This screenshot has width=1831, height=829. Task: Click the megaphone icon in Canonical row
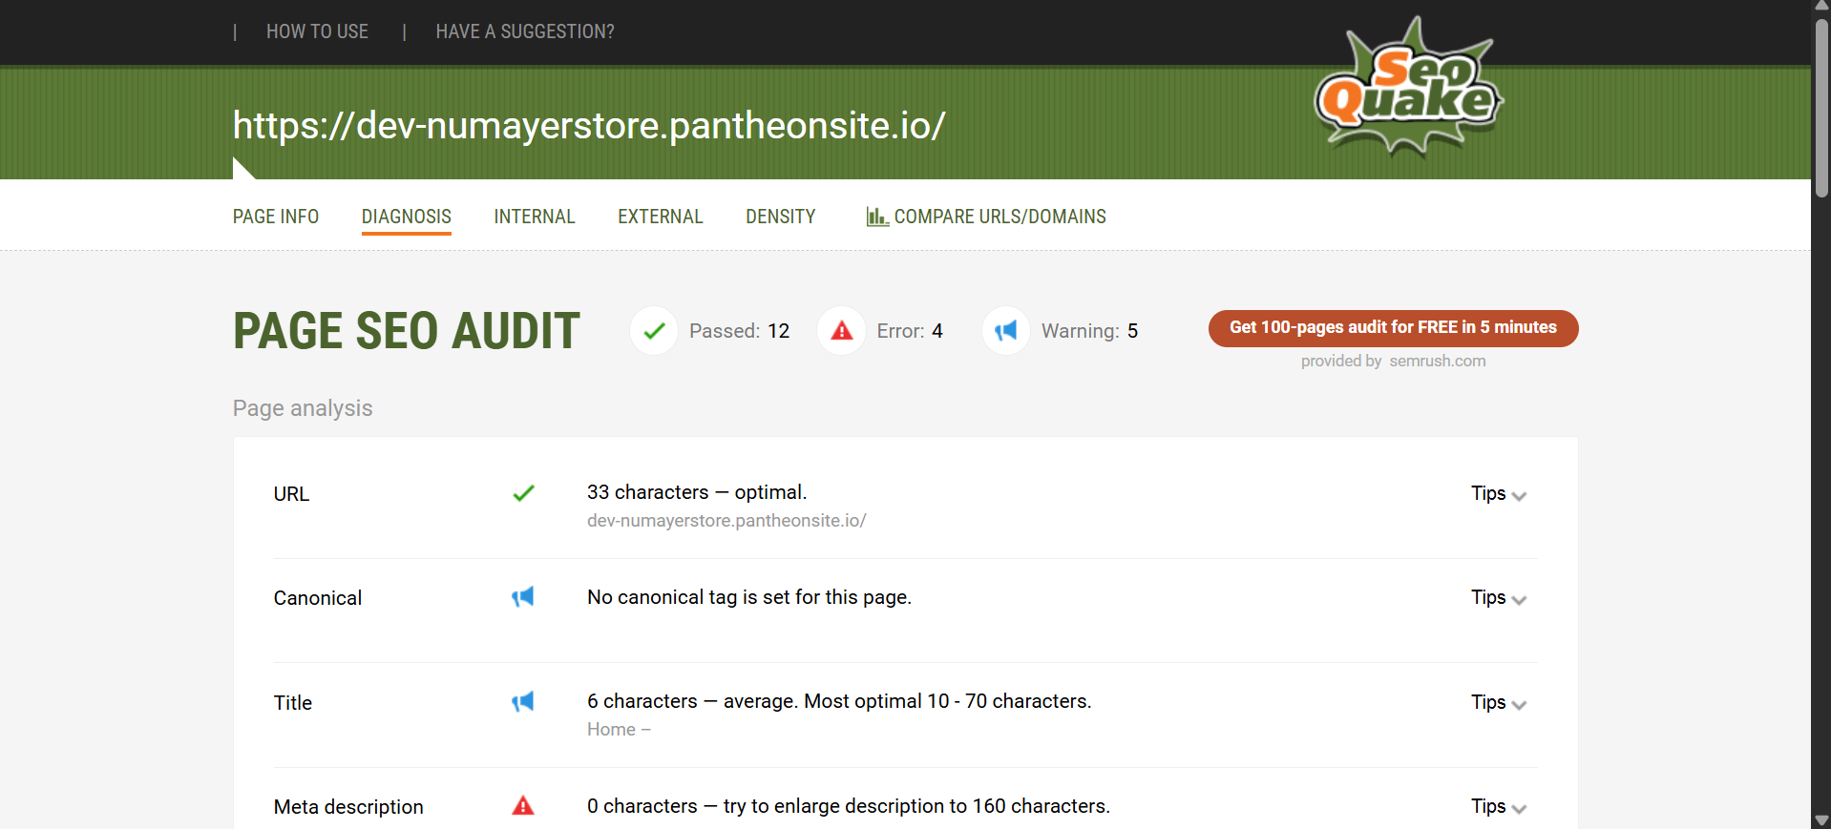pos(522,597)
